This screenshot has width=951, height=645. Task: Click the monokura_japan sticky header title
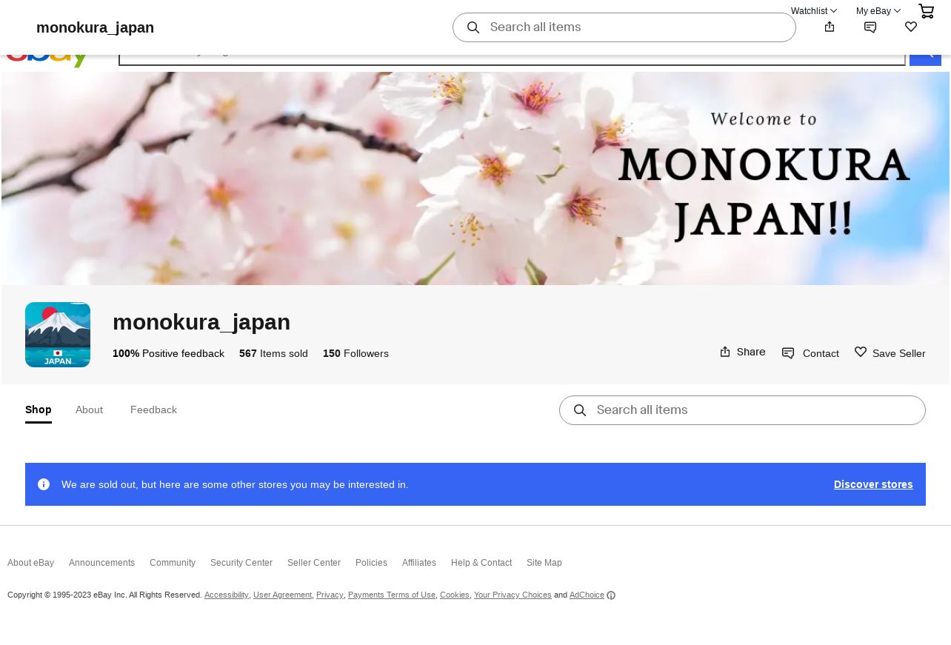point(95,27)
